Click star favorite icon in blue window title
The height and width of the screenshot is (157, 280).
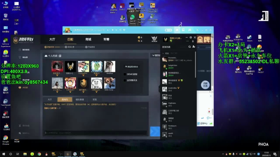(113, 30)
